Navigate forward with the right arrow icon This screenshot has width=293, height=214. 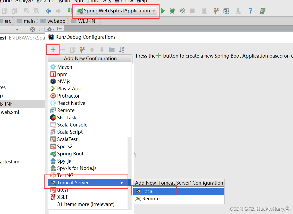point(58,11)
